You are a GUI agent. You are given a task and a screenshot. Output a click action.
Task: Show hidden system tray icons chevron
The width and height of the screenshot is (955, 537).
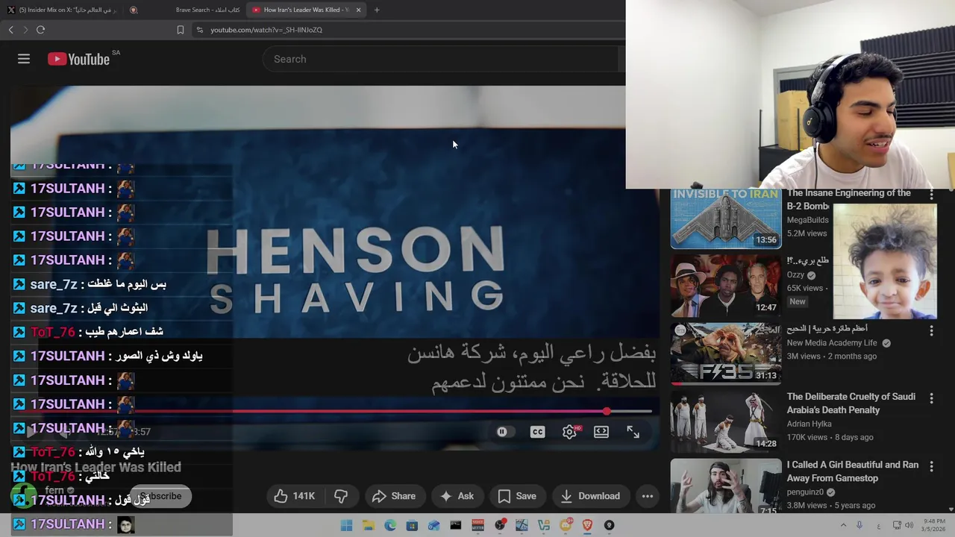[x=844, y=525]
